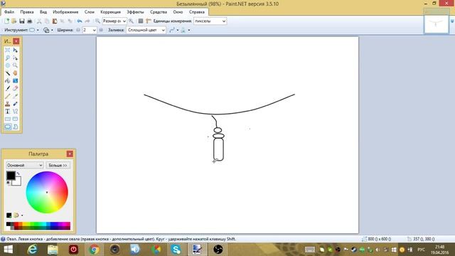455x256 pixels.
Task: Increase brush width plus button
Action: click(x=101, y=30)
